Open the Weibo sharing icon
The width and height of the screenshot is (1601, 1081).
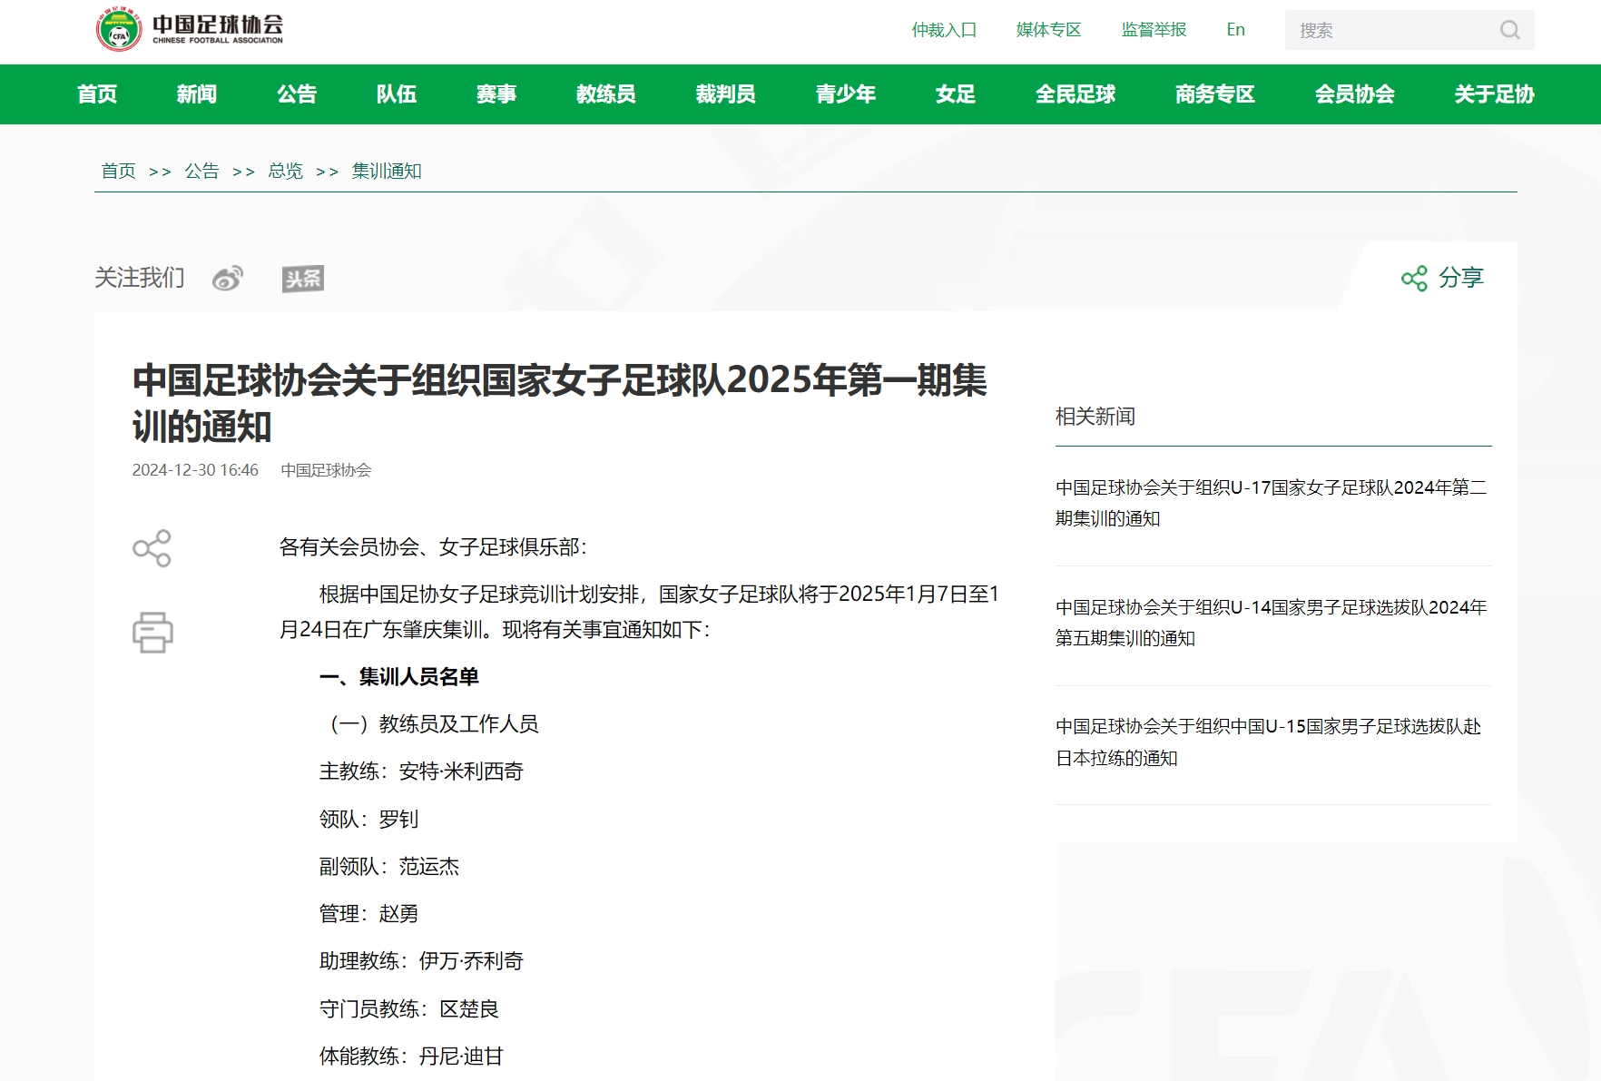(229, 278)
